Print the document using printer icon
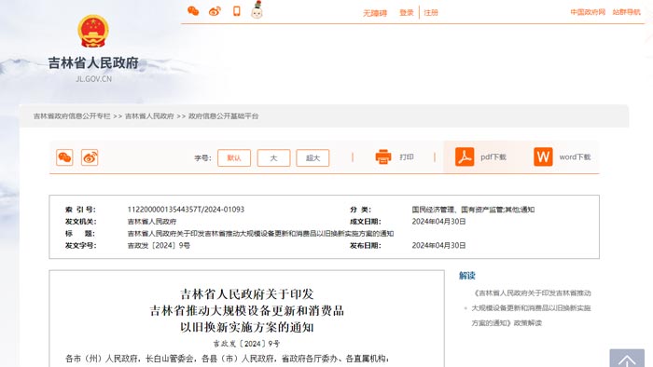The width and height of the screenshot is (653, 367). click(383, 156)
